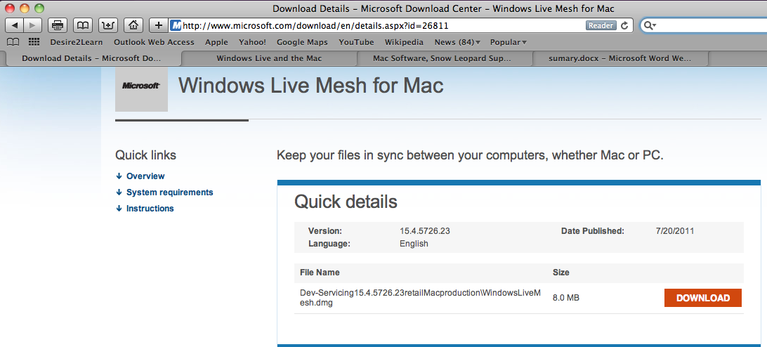
Task: Add a bookmark with the plus button
Action: point(159,25)
